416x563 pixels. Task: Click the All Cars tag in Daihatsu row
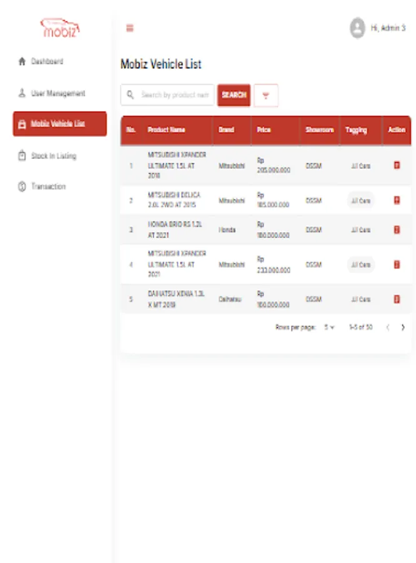click(360, 300)
